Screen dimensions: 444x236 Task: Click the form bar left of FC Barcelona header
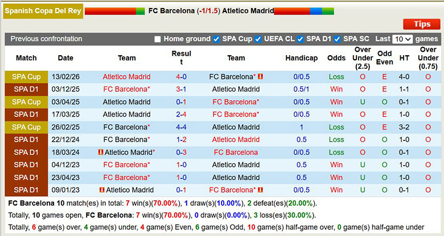[114, 11]
